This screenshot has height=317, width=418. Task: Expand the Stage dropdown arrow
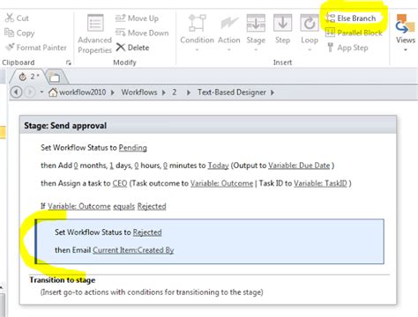(x=256, y=49)
